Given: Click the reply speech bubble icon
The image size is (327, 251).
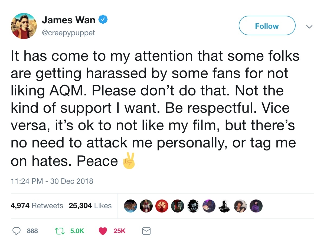Looking at the screenshot, I should 17,231.
